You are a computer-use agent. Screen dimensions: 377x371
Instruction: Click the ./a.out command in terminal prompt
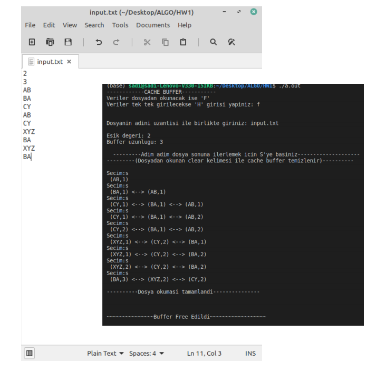289,86
